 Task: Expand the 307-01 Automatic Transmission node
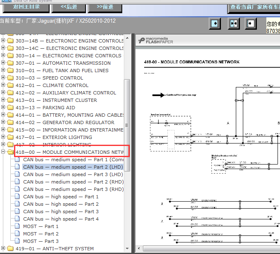(3, 63)
